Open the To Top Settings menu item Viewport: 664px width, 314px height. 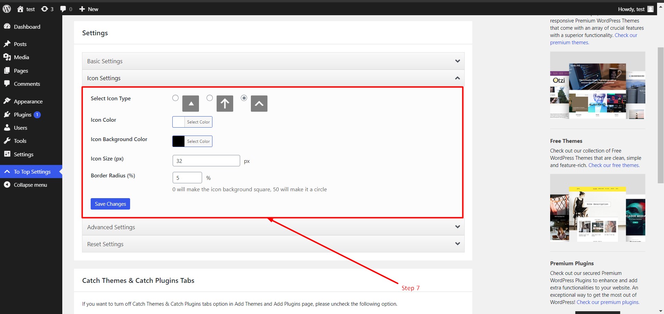(31, 172)
